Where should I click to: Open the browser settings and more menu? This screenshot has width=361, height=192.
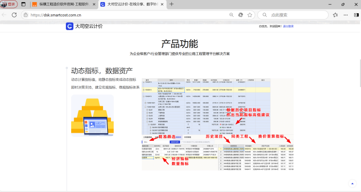(346, 15)
